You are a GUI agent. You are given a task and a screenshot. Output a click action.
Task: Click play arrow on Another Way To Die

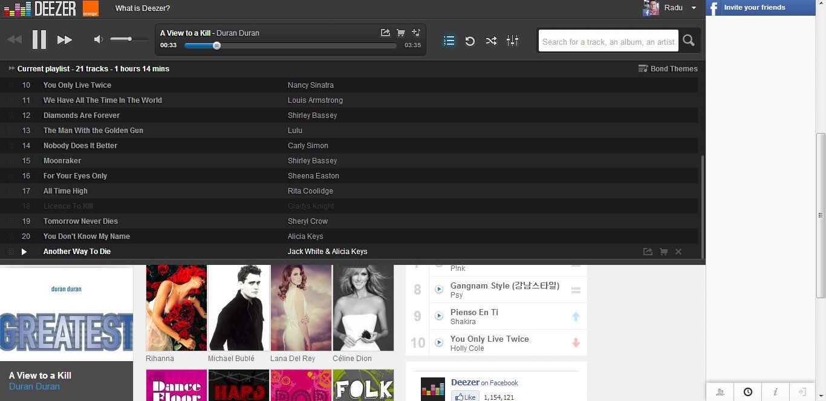point(24,252)
